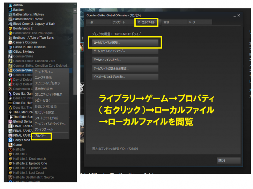This screenshot has width=253, height=189.
Task: Choose アンインストール from context menu
Action: [51, 130]
